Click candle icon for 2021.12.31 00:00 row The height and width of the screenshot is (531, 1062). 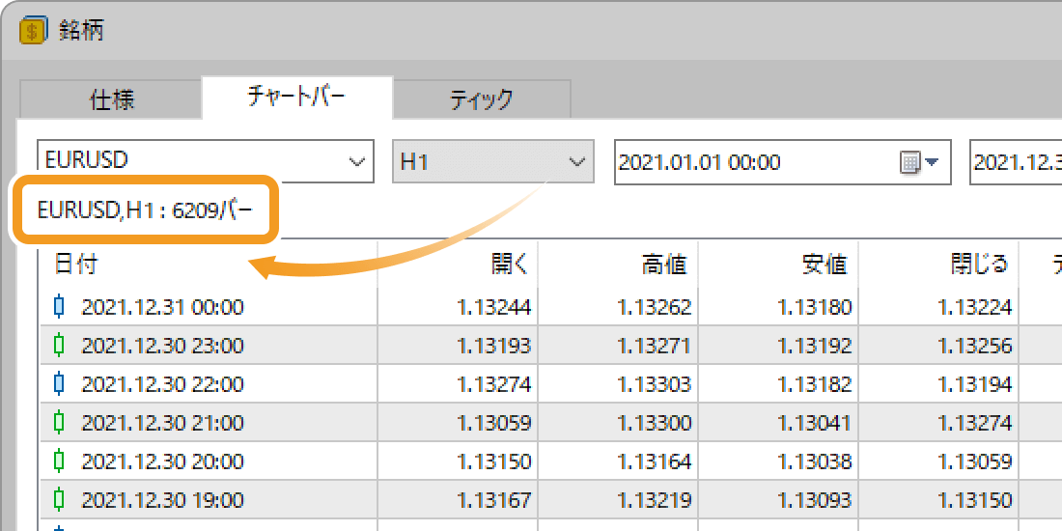point(59,307)
